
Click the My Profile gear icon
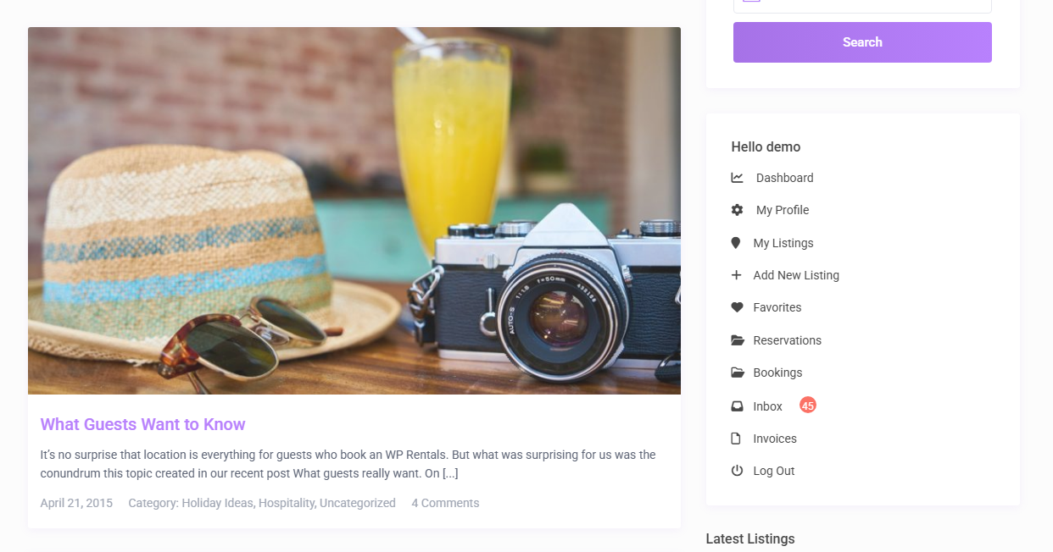737,210
